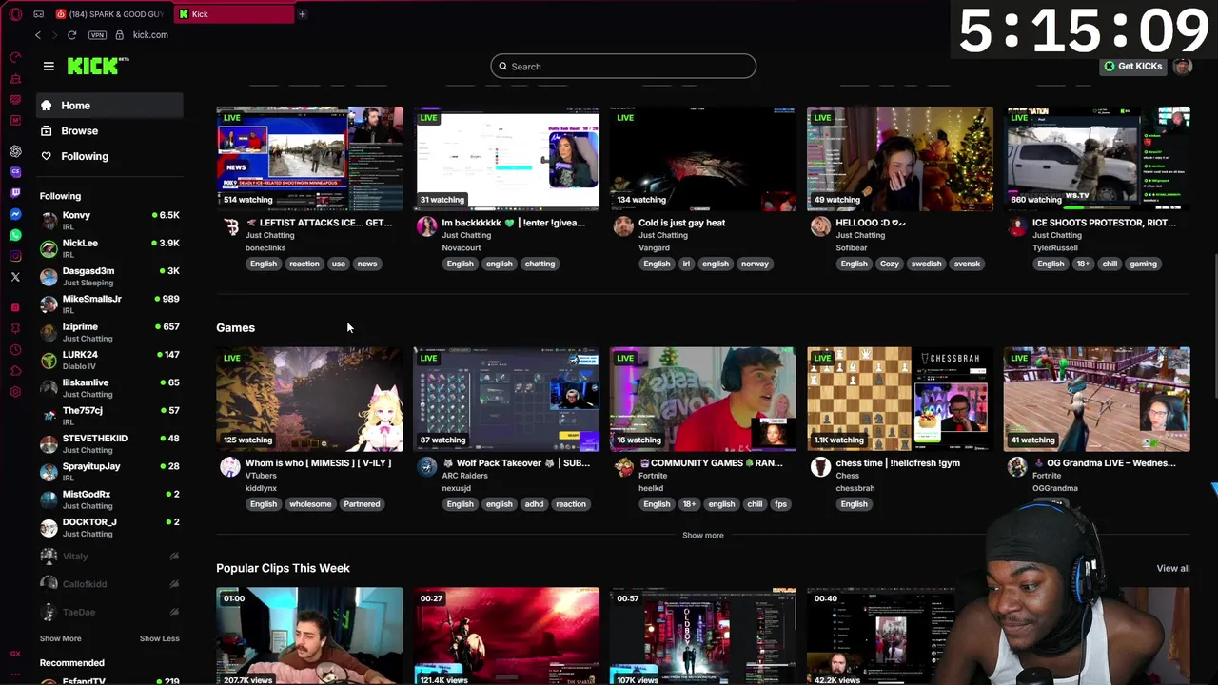Click Get KICKs button

click(1132, 66)
